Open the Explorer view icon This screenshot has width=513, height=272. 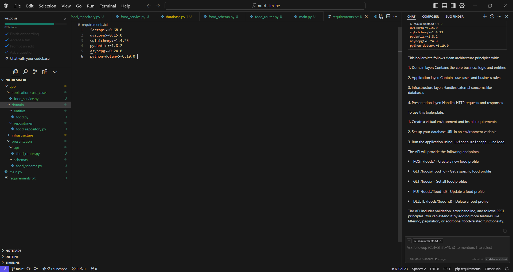(x=15, y=72)
